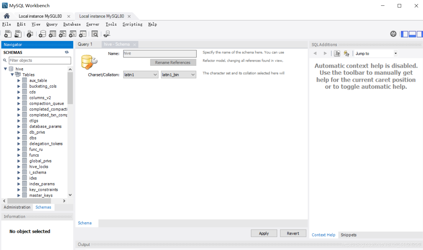Collapse the hive schema node
The width and height of the screenshot is (423, 250).
(5, 69)
